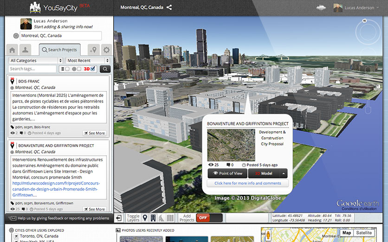Open See More for Bonaventure and Griffintown
Screen dimensions: 388x242
95,209
